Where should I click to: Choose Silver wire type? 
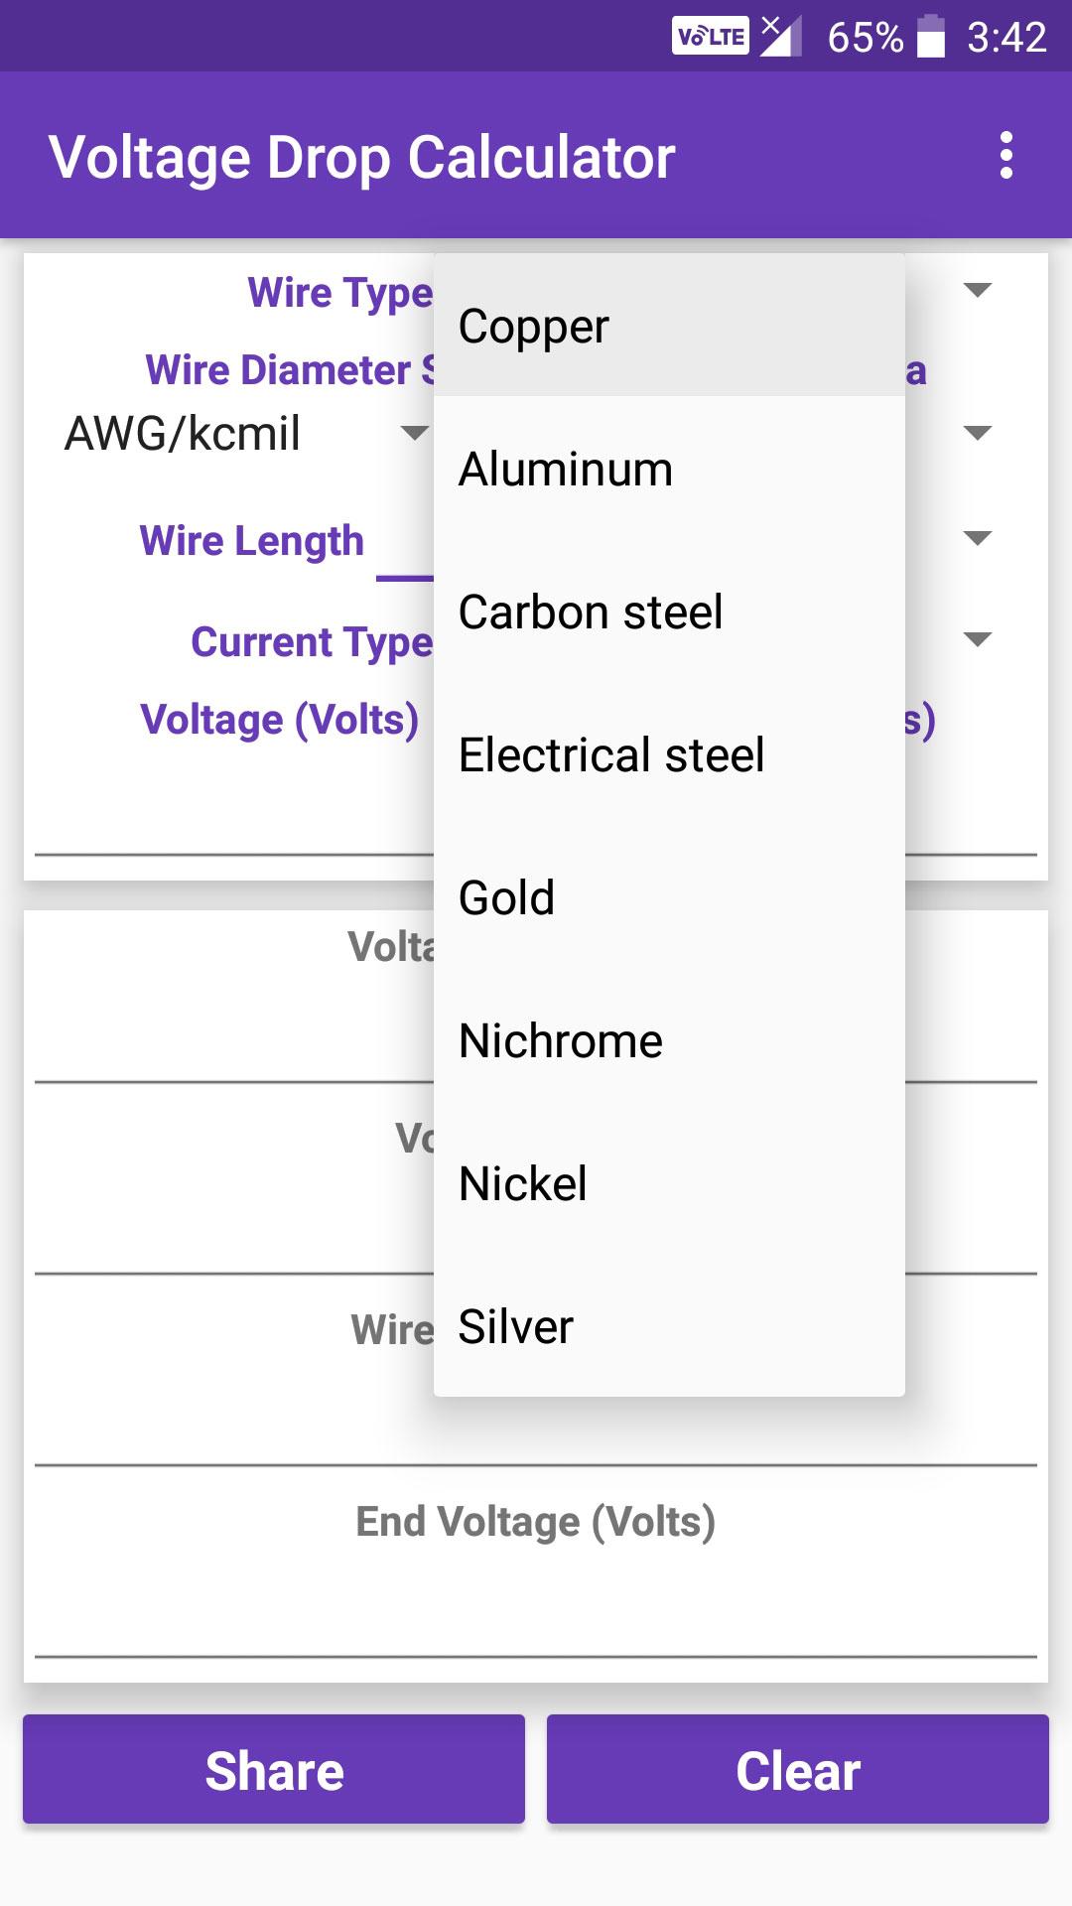(669, 1326)
